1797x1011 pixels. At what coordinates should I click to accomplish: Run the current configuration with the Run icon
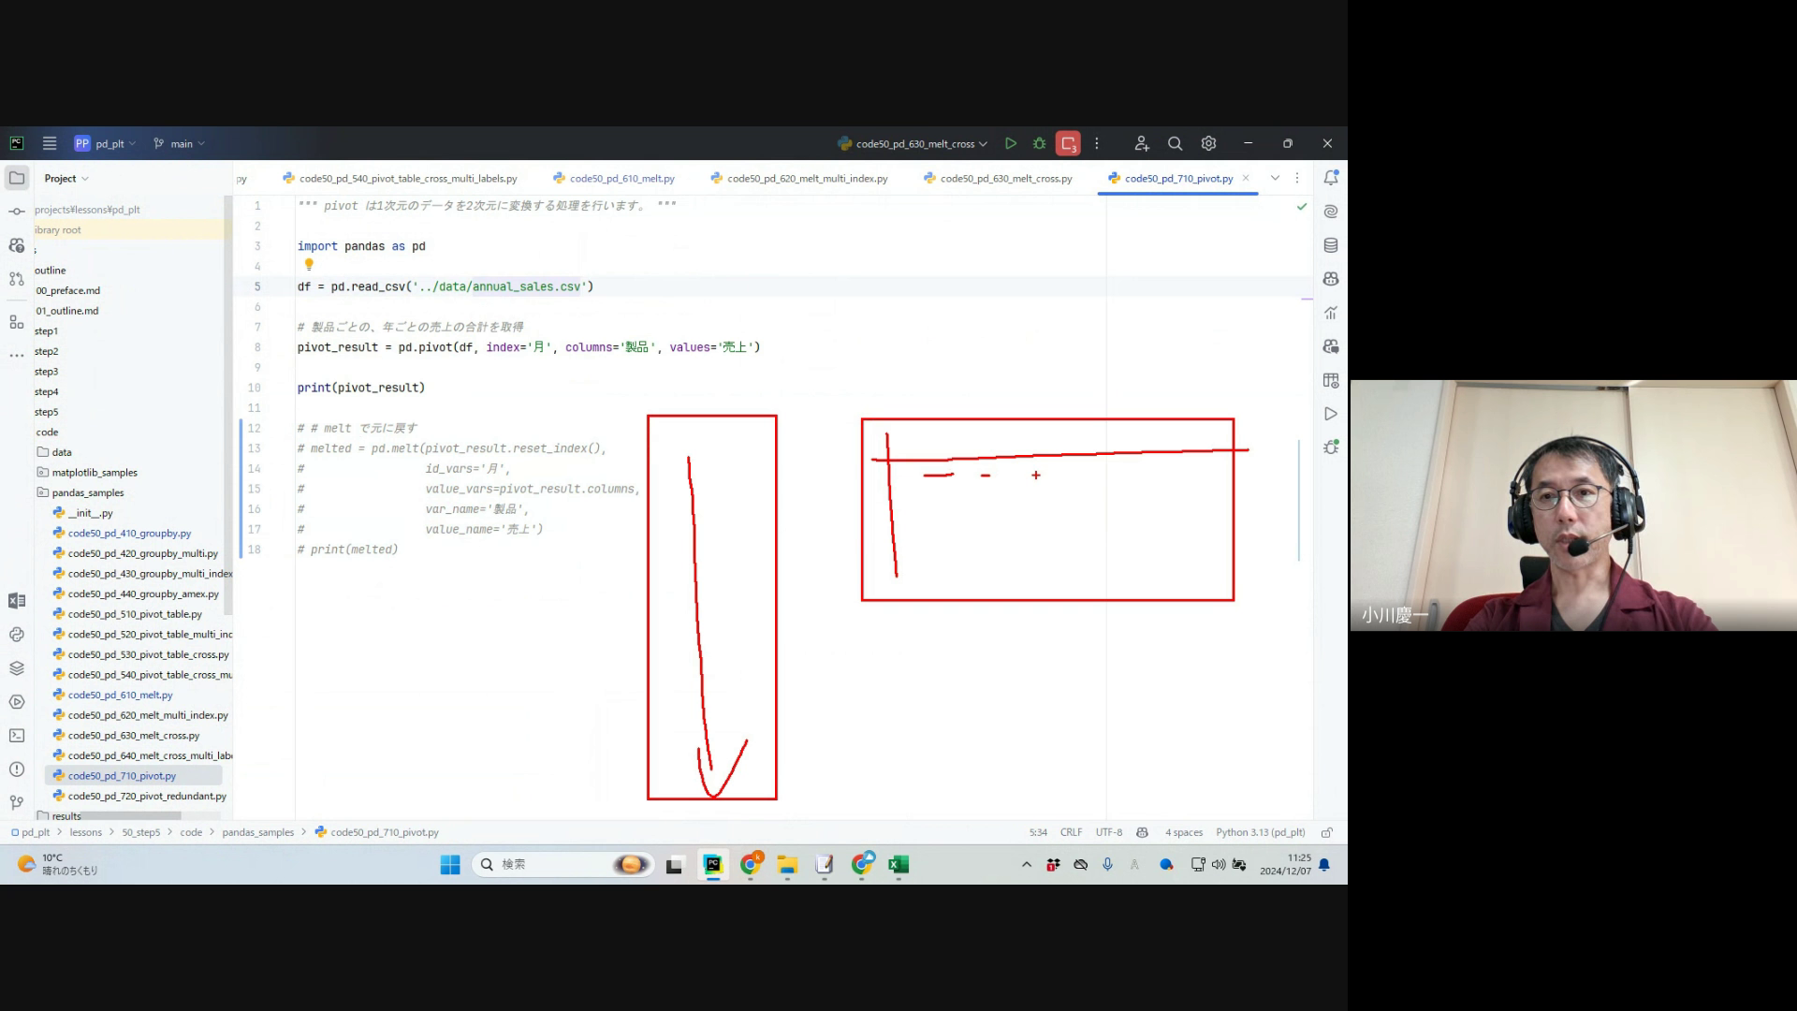[x=1011, y=143]
